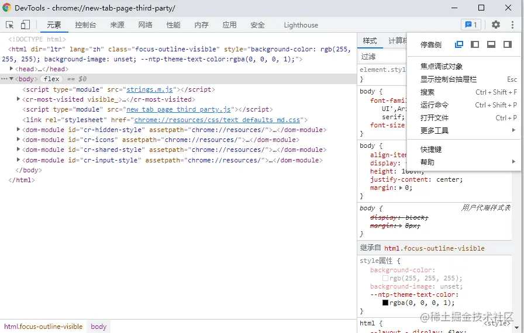
Task: Maximize the DevTools window
Action: pyautogui.click(x=481, y=8)
